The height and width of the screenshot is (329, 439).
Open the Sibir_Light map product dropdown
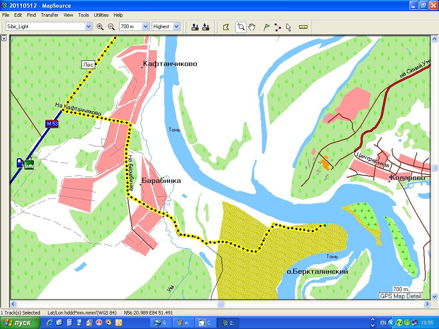coord(88,27)
